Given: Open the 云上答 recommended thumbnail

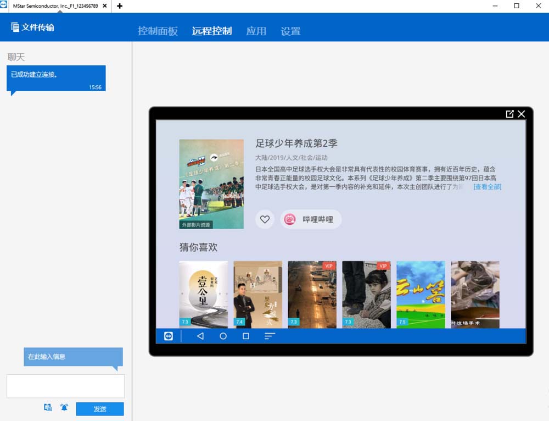Looking at the screenshot, I should pyautogui.click(x=421, y=294).
